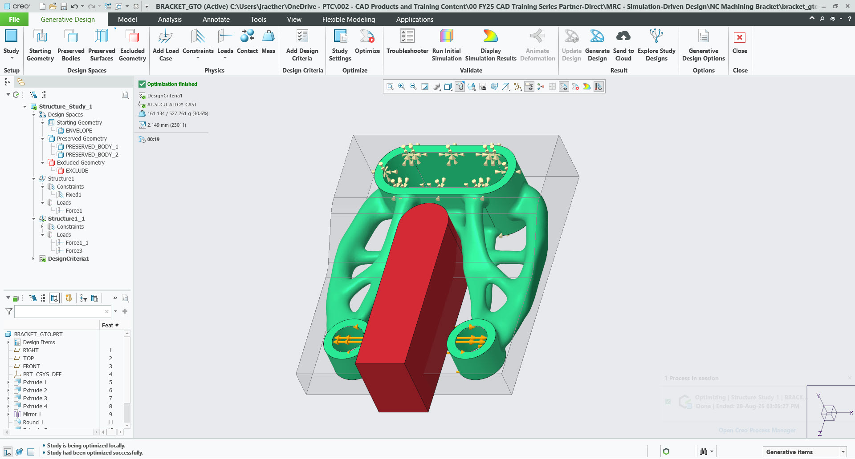Open Add Design Criteria

click(x=302, y=44)
